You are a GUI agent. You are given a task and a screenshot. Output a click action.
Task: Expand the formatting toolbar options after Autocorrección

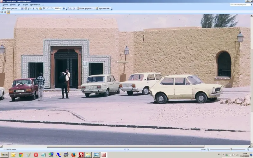tap(111, 9)
